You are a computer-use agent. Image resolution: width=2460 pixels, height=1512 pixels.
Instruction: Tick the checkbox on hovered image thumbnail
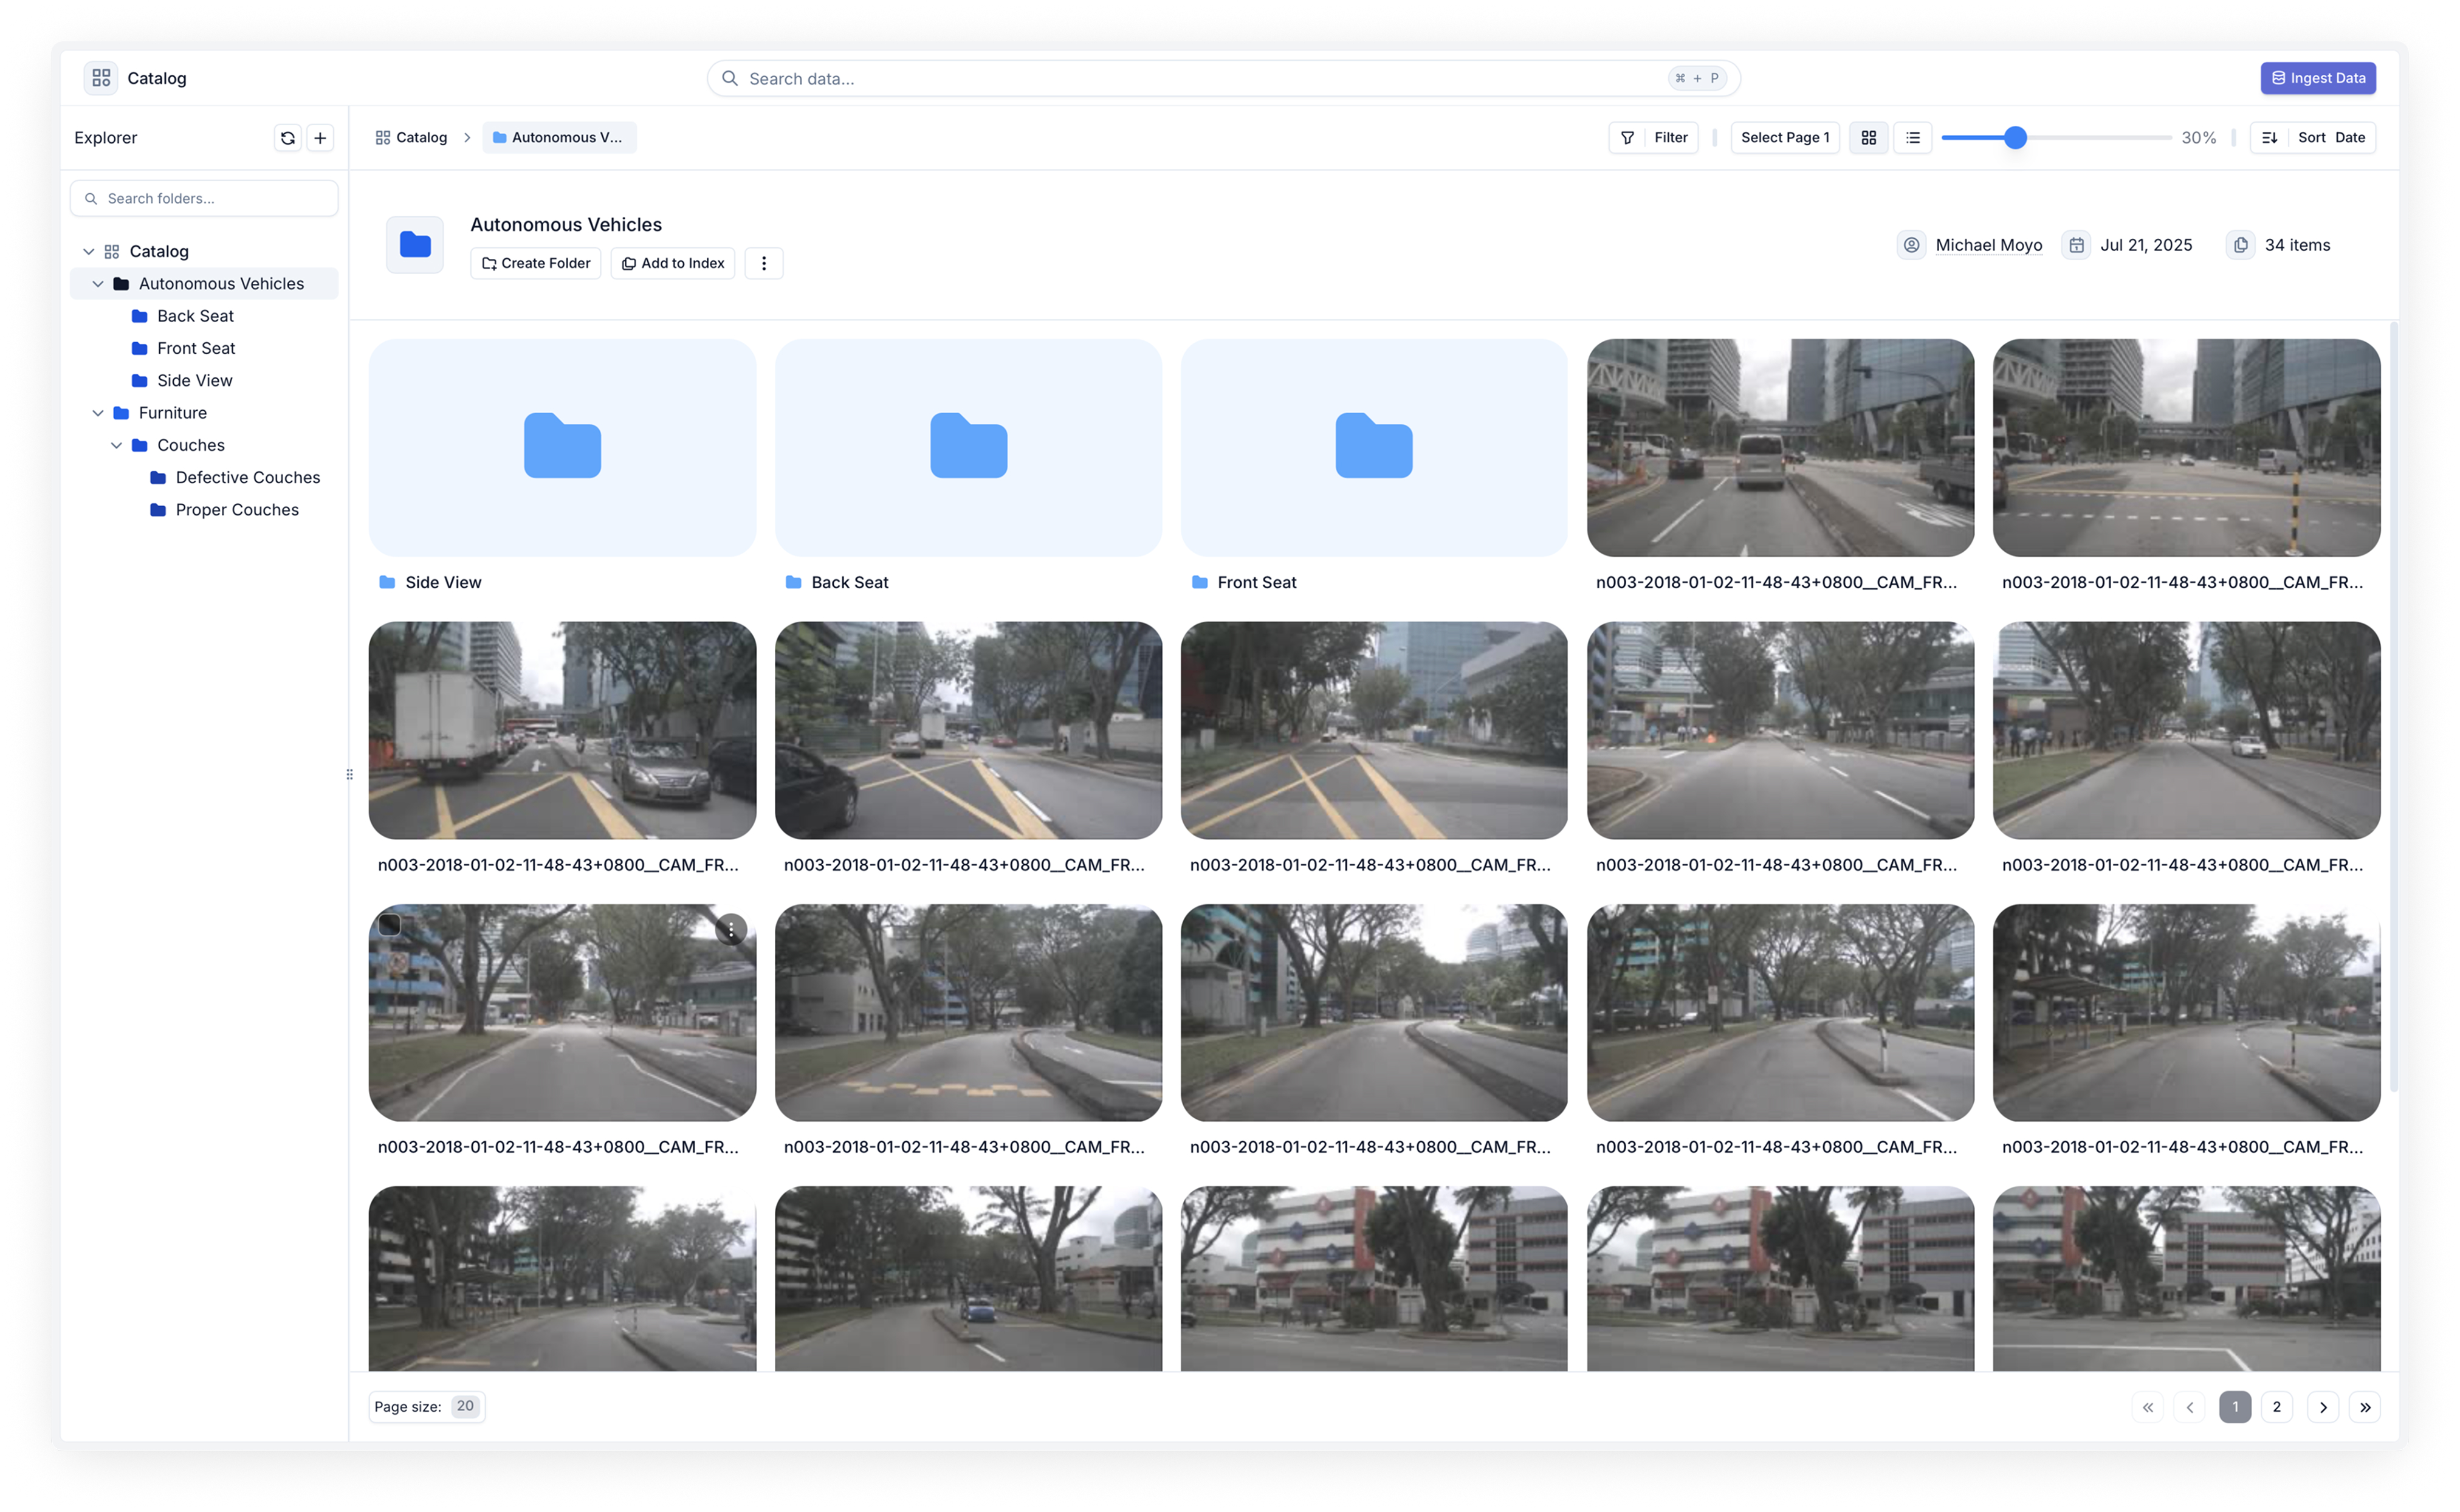(x=390, y=925)
